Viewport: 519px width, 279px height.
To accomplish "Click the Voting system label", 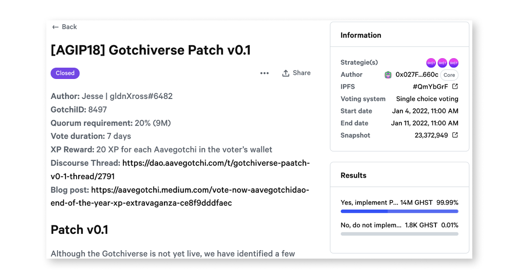I will coord(363,99).
